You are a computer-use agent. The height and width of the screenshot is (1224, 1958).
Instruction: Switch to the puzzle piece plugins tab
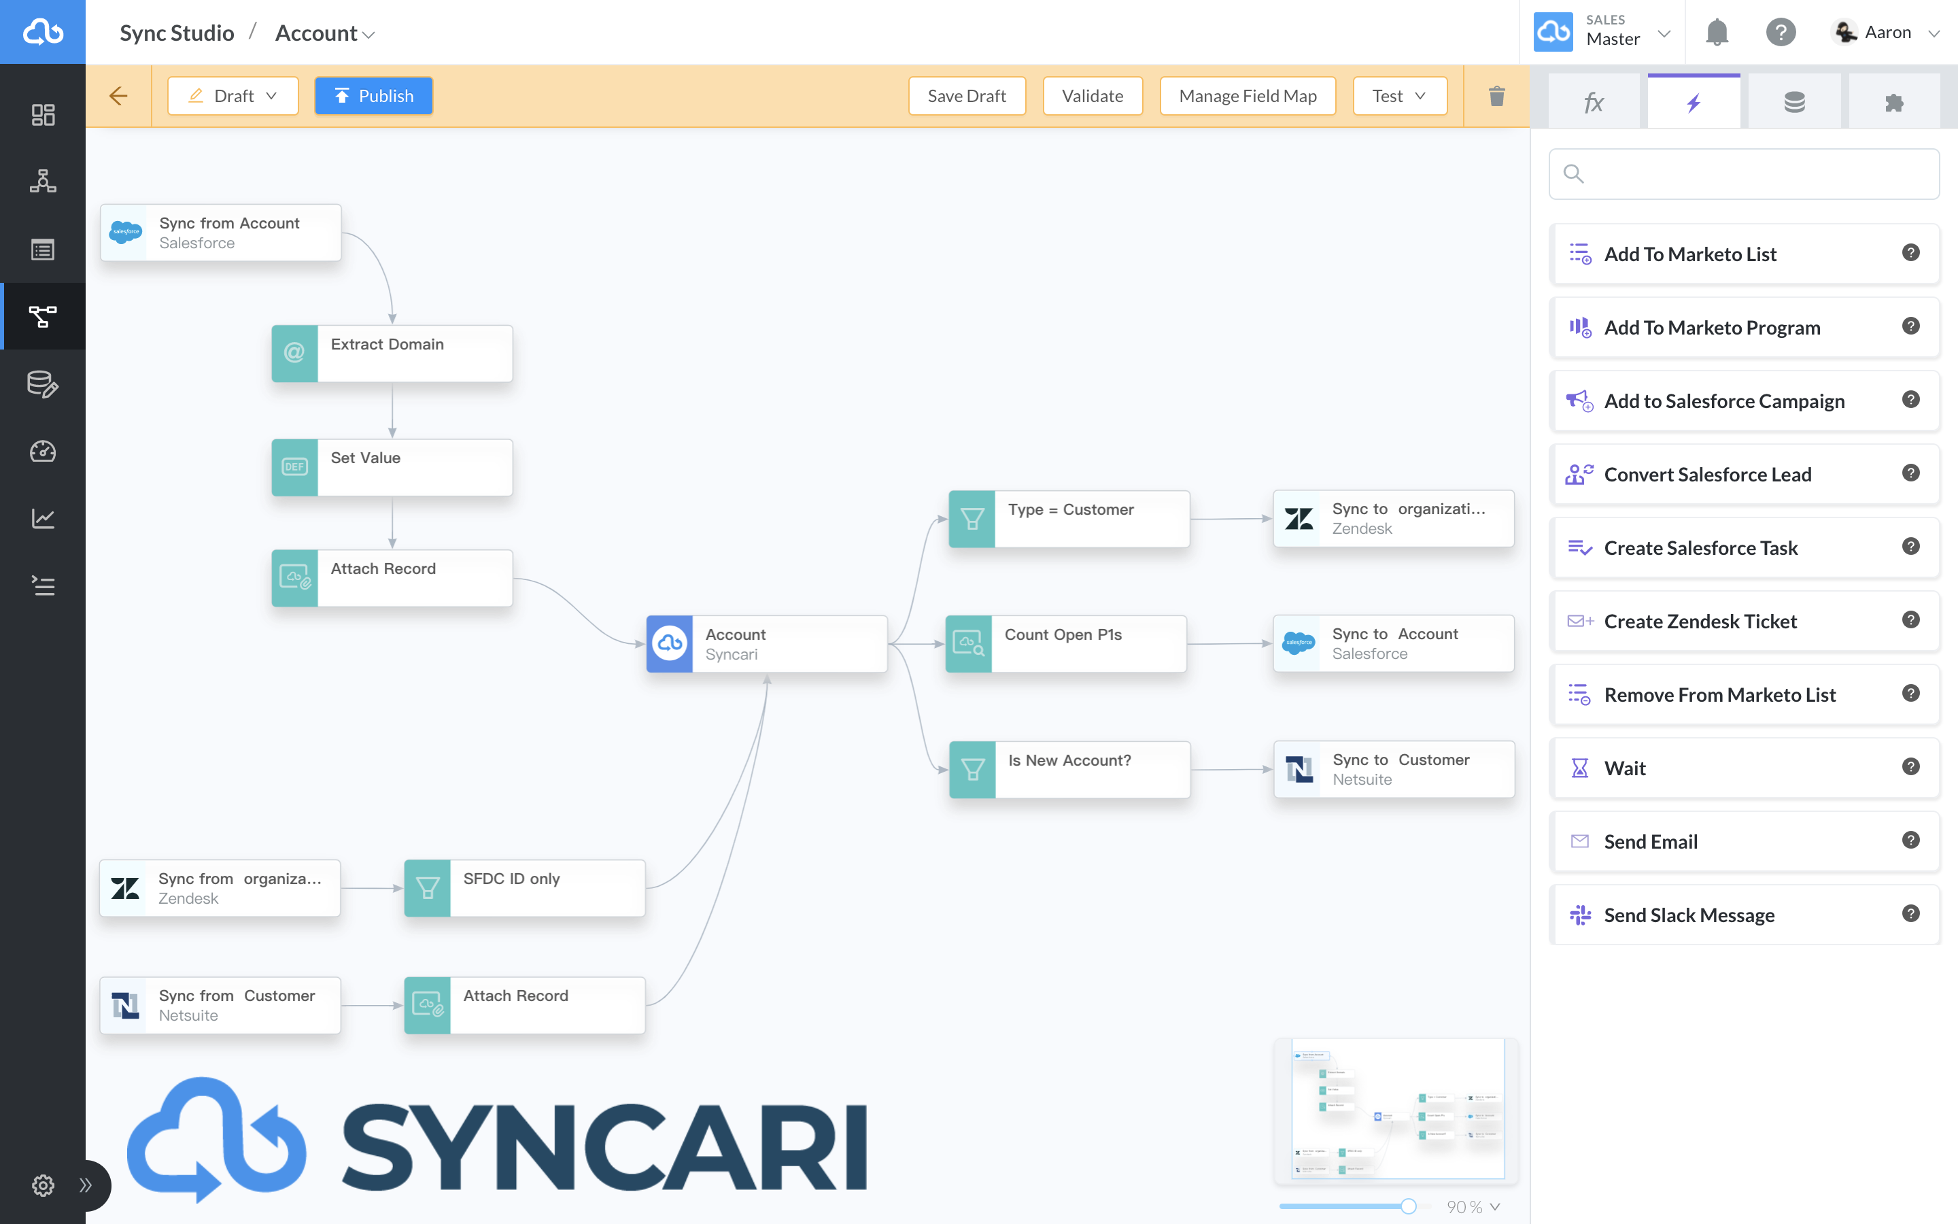click(x=1893, y=103)
